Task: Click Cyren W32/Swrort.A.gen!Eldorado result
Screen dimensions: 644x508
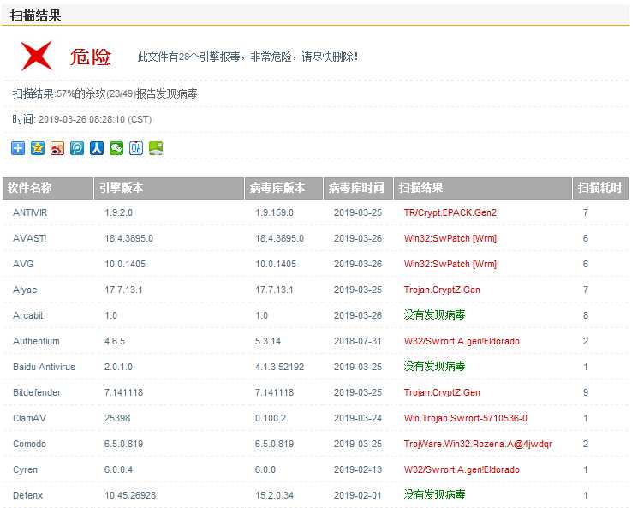Action: point(462,469)
